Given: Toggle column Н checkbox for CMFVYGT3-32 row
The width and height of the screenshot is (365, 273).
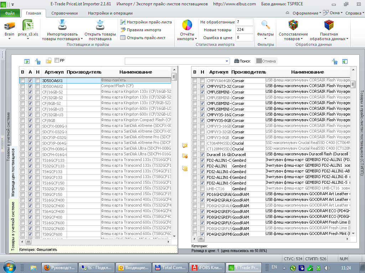Looking at the screenshot, I should pos(202,86).
